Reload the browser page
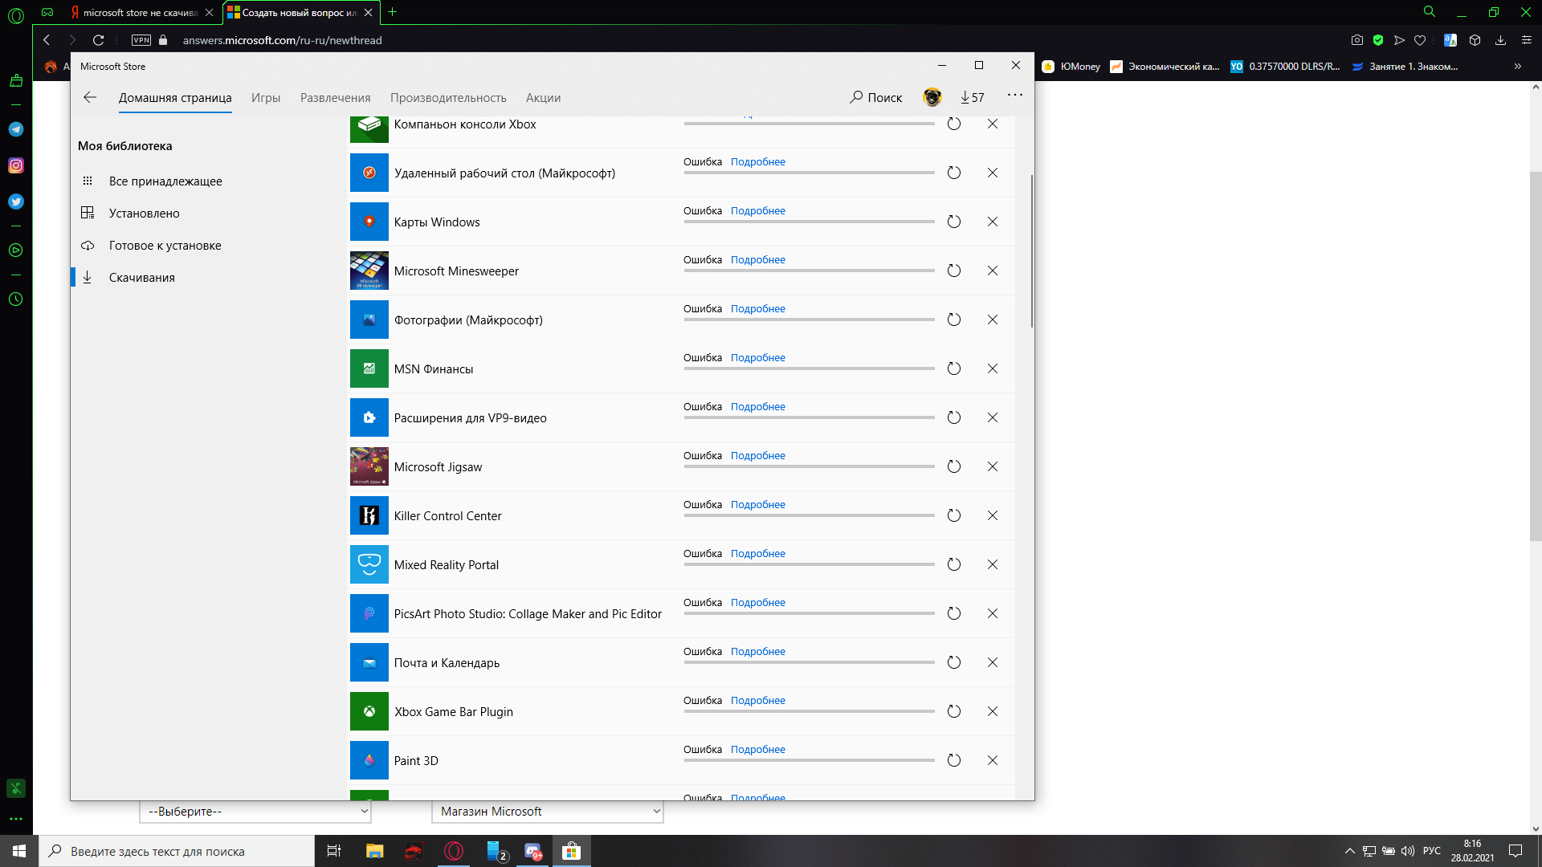Viewport: 1542px width, 867px height. click(98, 40)
